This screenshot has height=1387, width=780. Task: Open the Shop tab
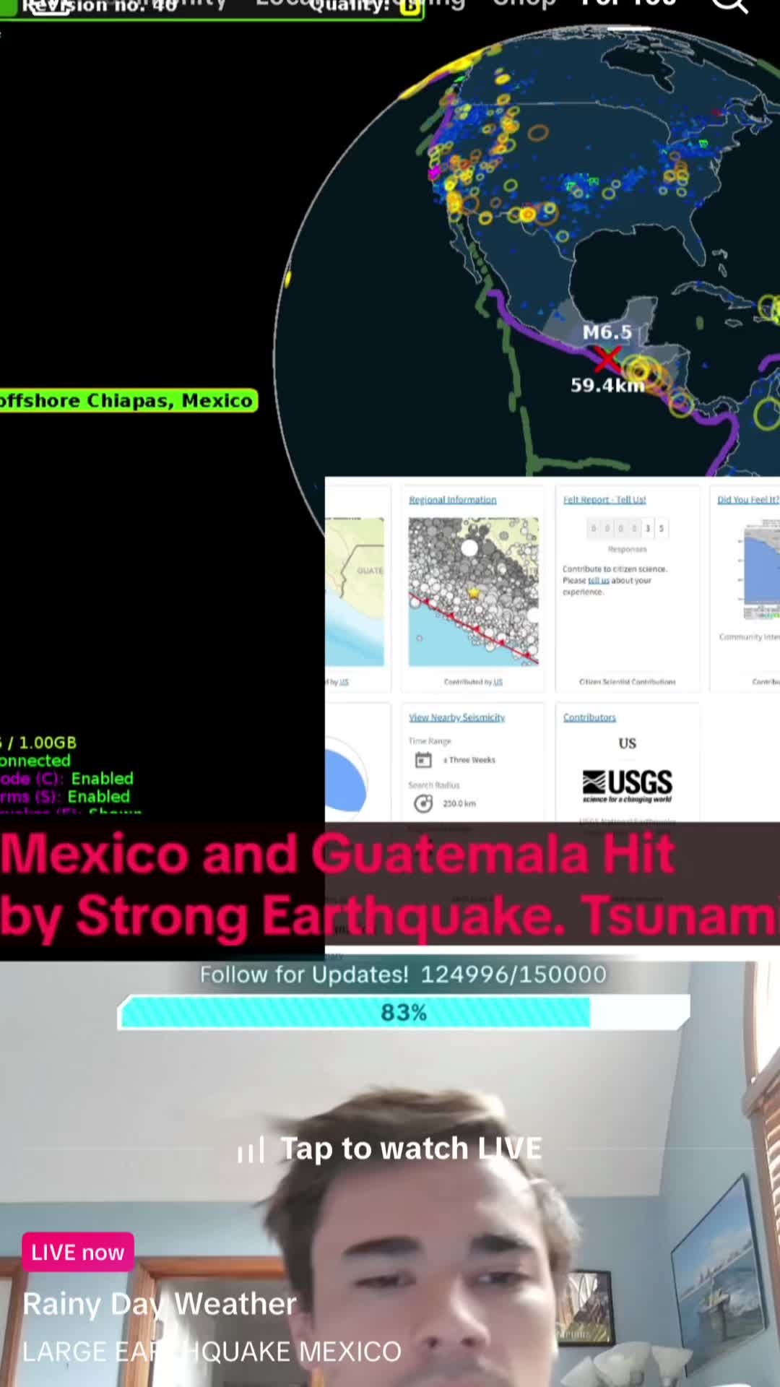coord(524,4)
